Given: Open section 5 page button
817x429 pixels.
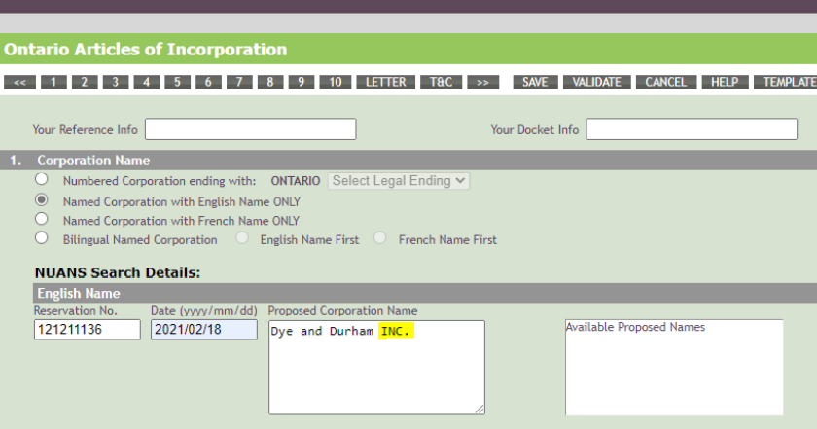Looking at the screenshot, I should pos(178,83).
